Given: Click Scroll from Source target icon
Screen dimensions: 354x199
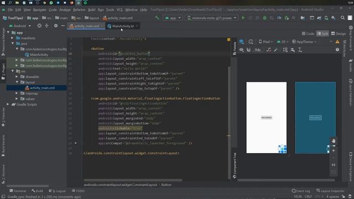Looking at the screenshot, I should [x=39, y=26].
